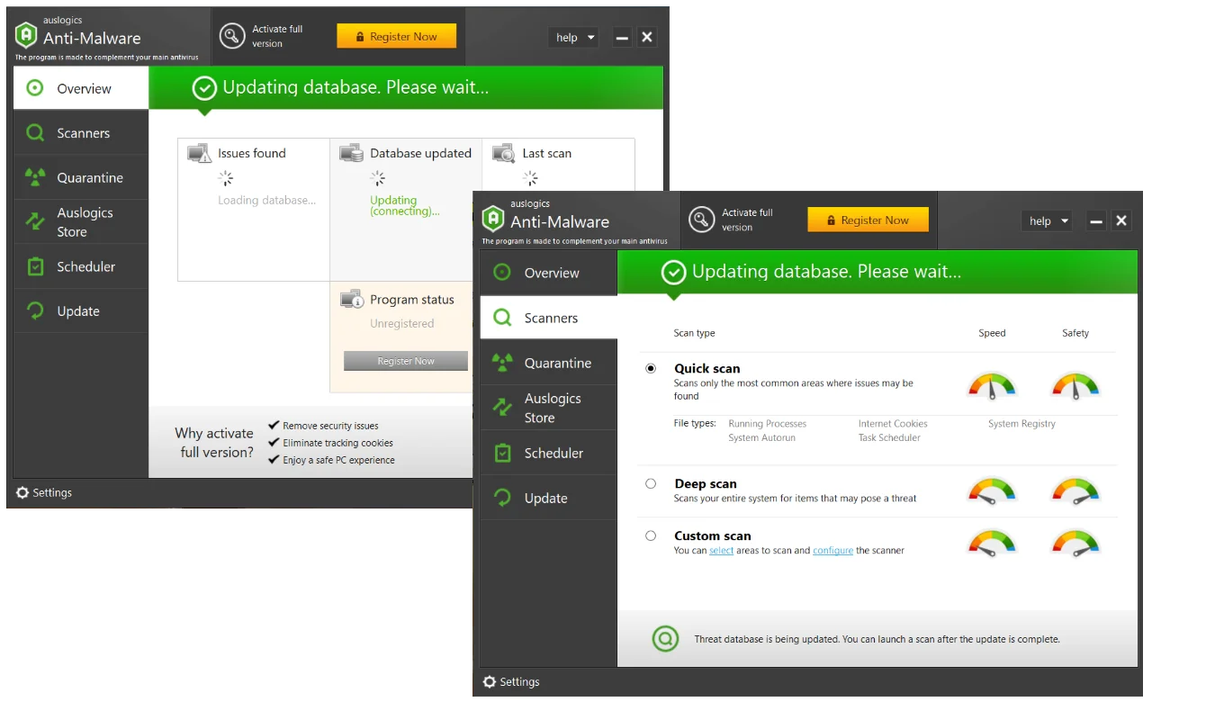Select Scanners tab in front window
This screenshot has width=1215, height=711.
click(x=549, y=318)
